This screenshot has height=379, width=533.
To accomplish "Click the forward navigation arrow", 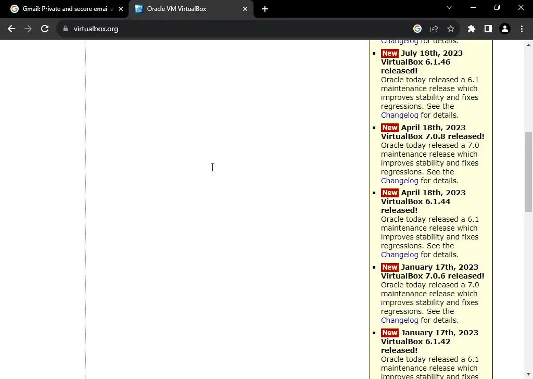I will point(28,29).
